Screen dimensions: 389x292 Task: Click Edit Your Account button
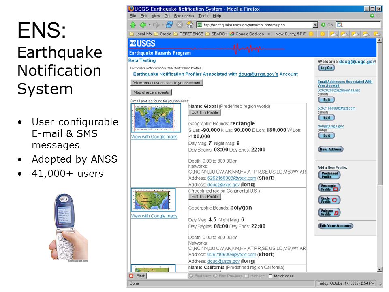tap(336, 226)
